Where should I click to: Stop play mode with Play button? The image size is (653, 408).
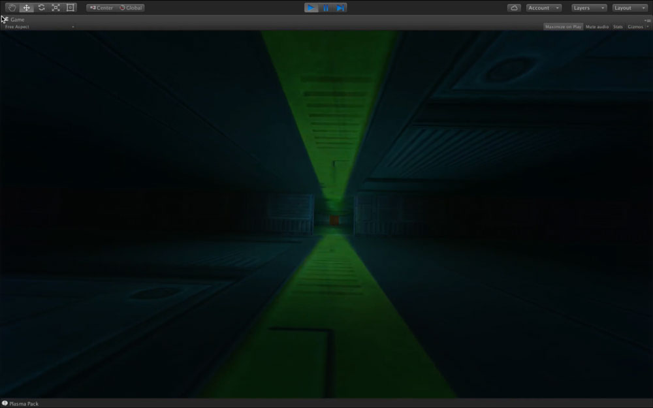coord(311,8)
